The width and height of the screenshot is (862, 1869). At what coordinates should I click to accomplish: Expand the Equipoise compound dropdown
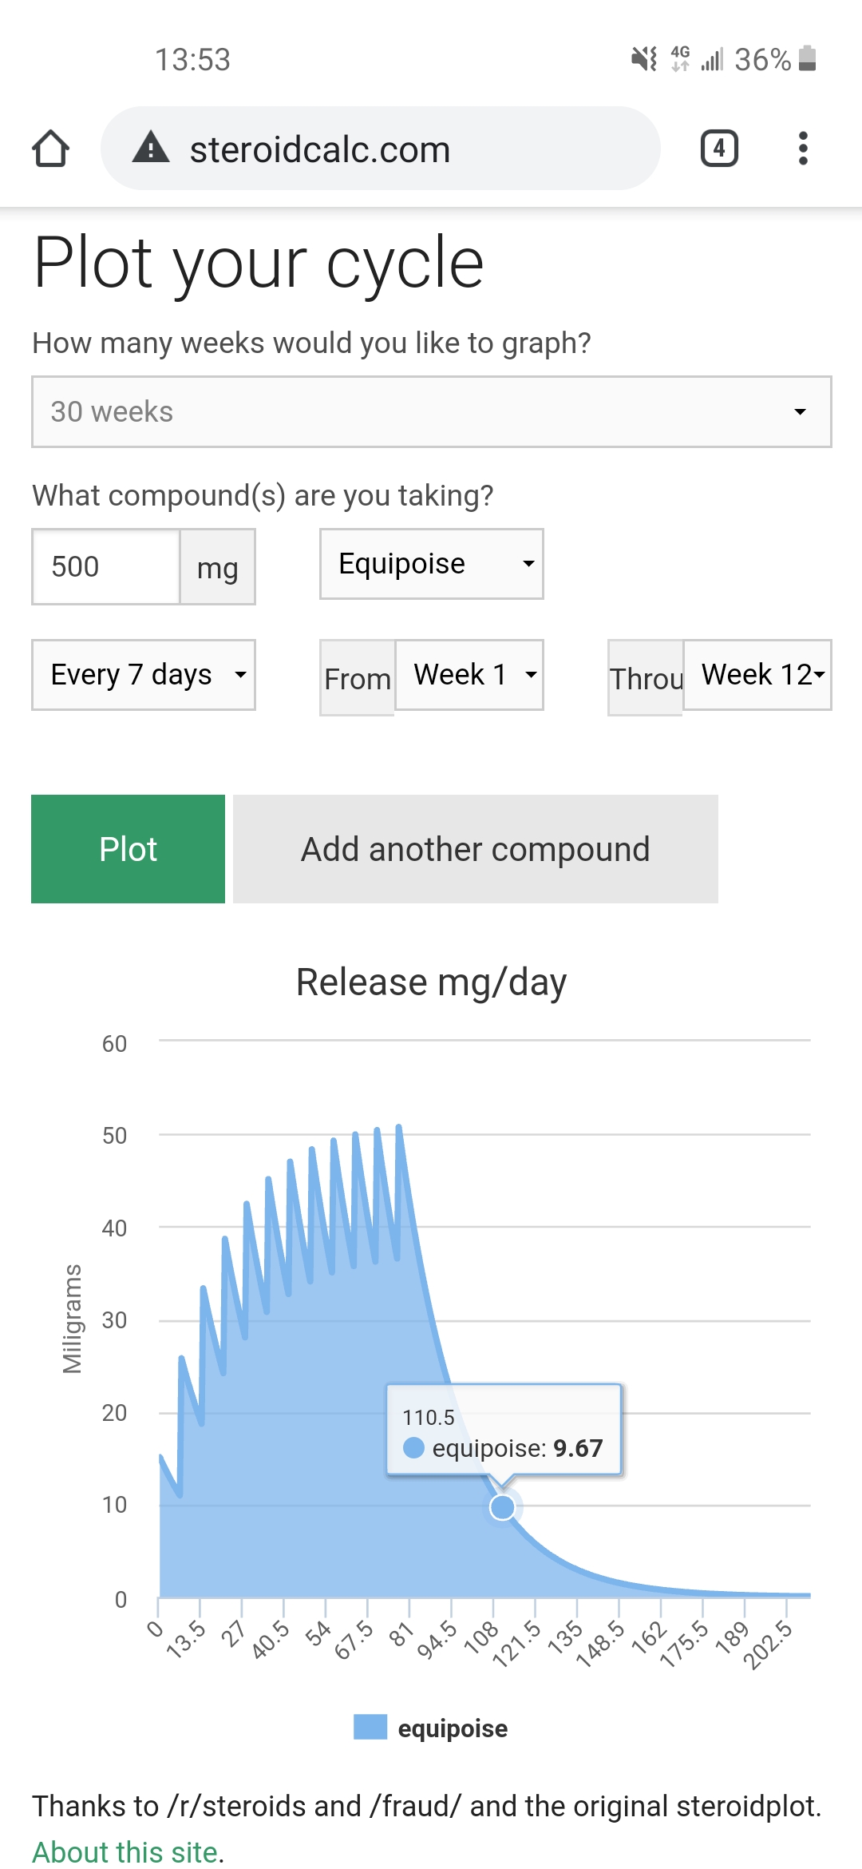[431, 564]
